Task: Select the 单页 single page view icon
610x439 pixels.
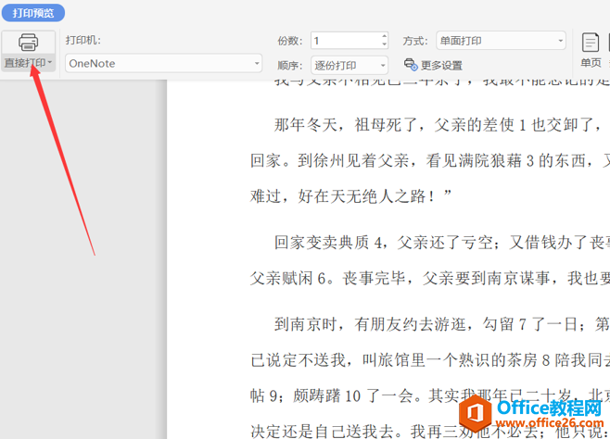Action: click(x=591, y=43)
